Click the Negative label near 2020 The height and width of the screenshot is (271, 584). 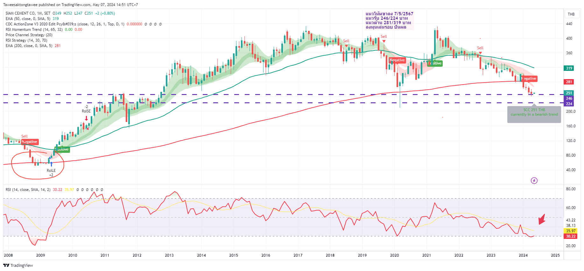(397, 60)
